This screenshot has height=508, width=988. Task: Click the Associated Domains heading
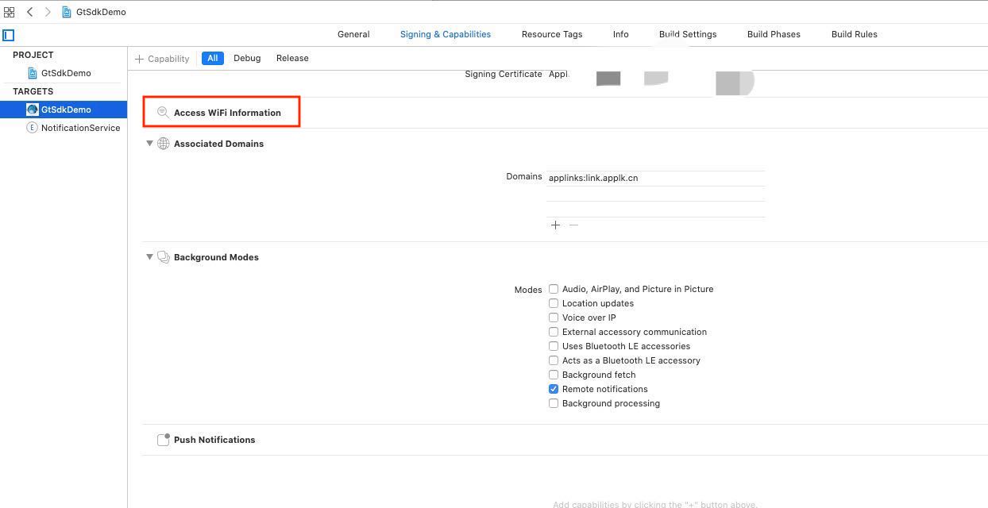point(218,144)
